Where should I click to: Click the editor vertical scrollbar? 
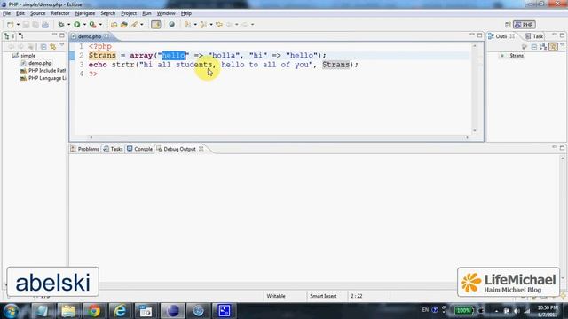click(475, 89)
